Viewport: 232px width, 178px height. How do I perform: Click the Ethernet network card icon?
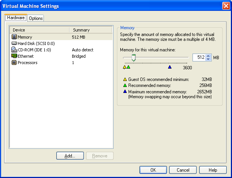tap(14, 56)
